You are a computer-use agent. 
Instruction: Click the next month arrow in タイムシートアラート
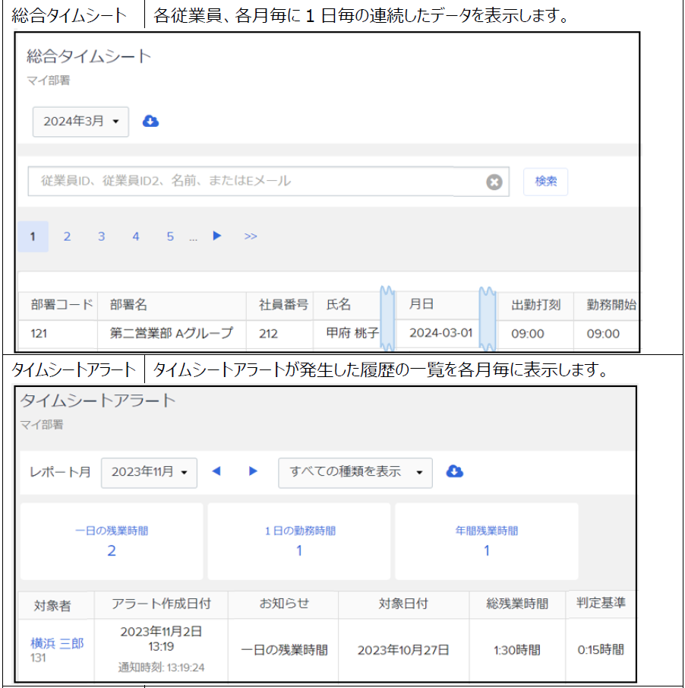[x=253, y=471]
